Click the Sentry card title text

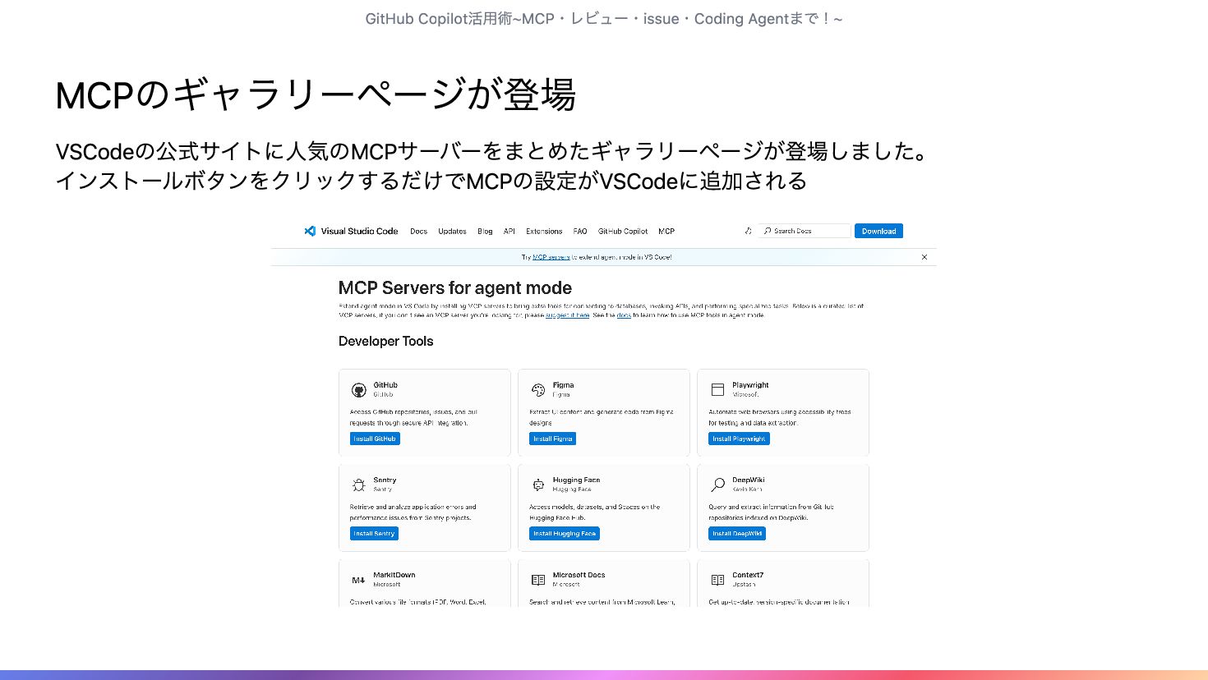[385, 480]
